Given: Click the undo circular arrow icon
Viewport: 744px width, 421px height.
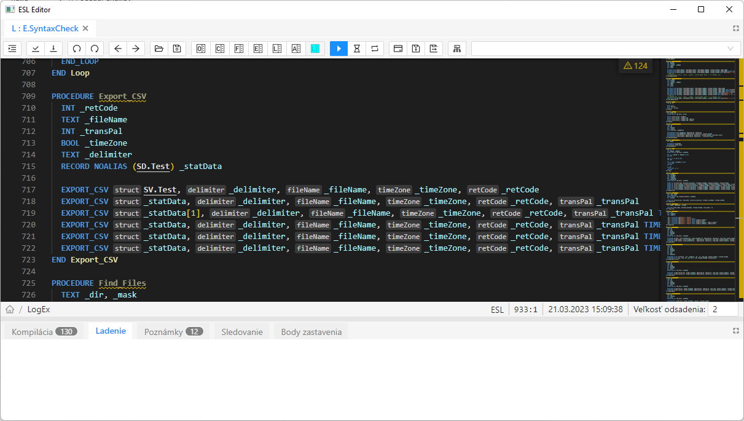Looking at the screenshot, I should click(x=77, y=49).
